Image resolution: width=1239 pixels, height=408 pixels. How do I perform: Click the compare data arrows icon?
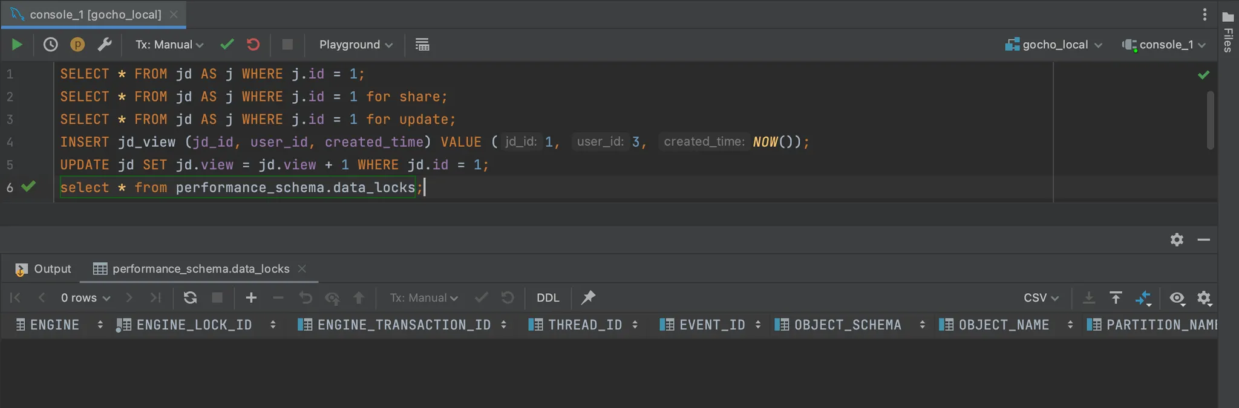(x=1143, y=297)
